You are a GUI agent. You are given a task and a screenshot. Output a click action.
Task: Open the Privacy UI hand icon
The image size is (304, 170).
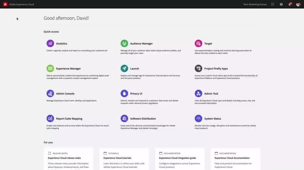click(x=124, y=94)
